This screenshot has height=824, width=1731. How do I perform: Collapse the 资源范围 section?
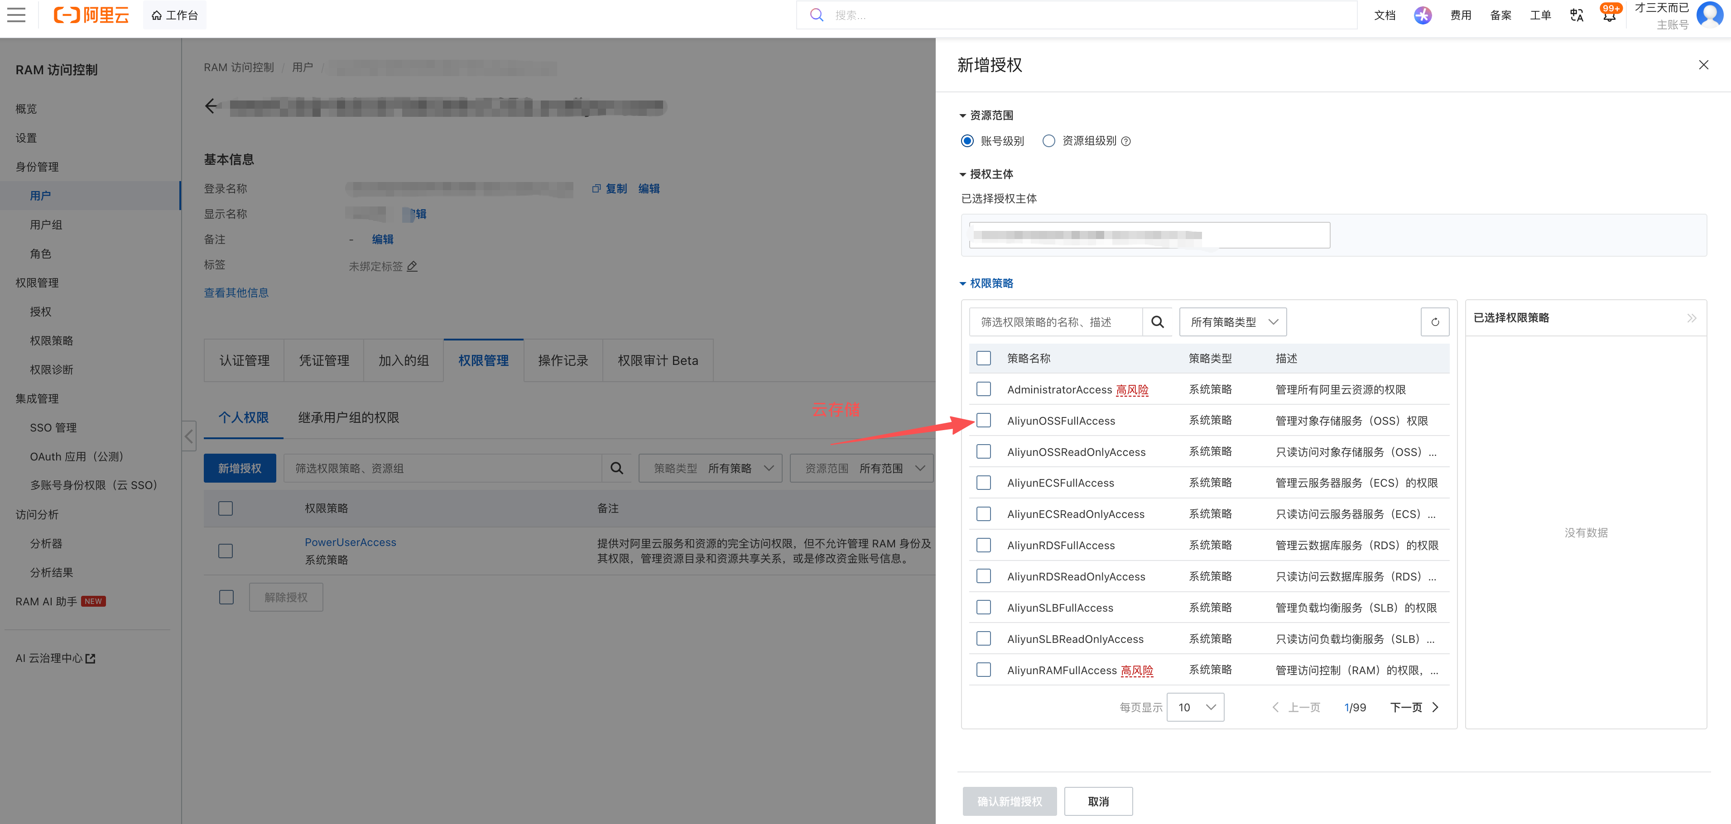tap(986, 115)
